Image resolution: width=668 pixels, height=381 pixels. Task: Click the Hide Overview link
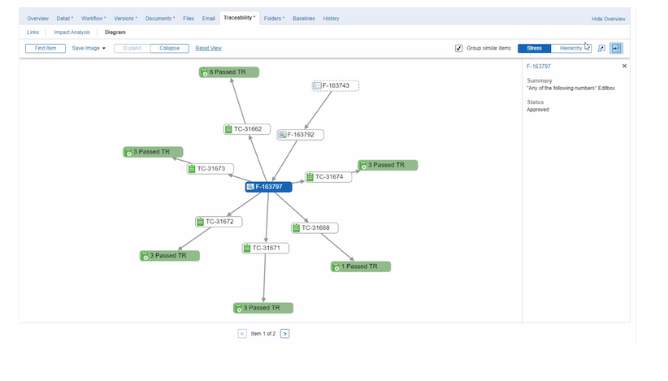608,19
